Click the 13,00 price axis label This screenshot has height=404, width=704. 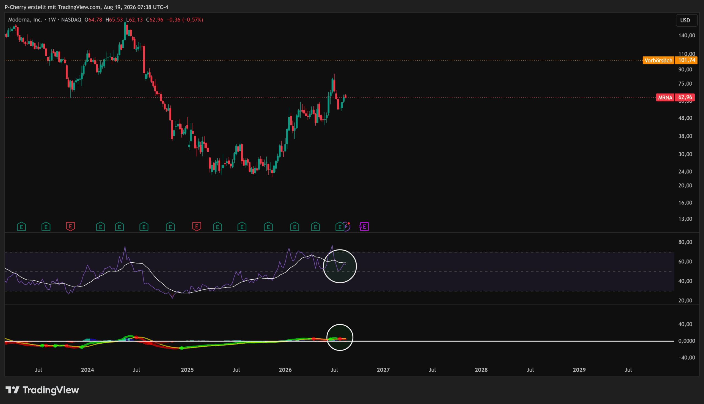[685, 219]
